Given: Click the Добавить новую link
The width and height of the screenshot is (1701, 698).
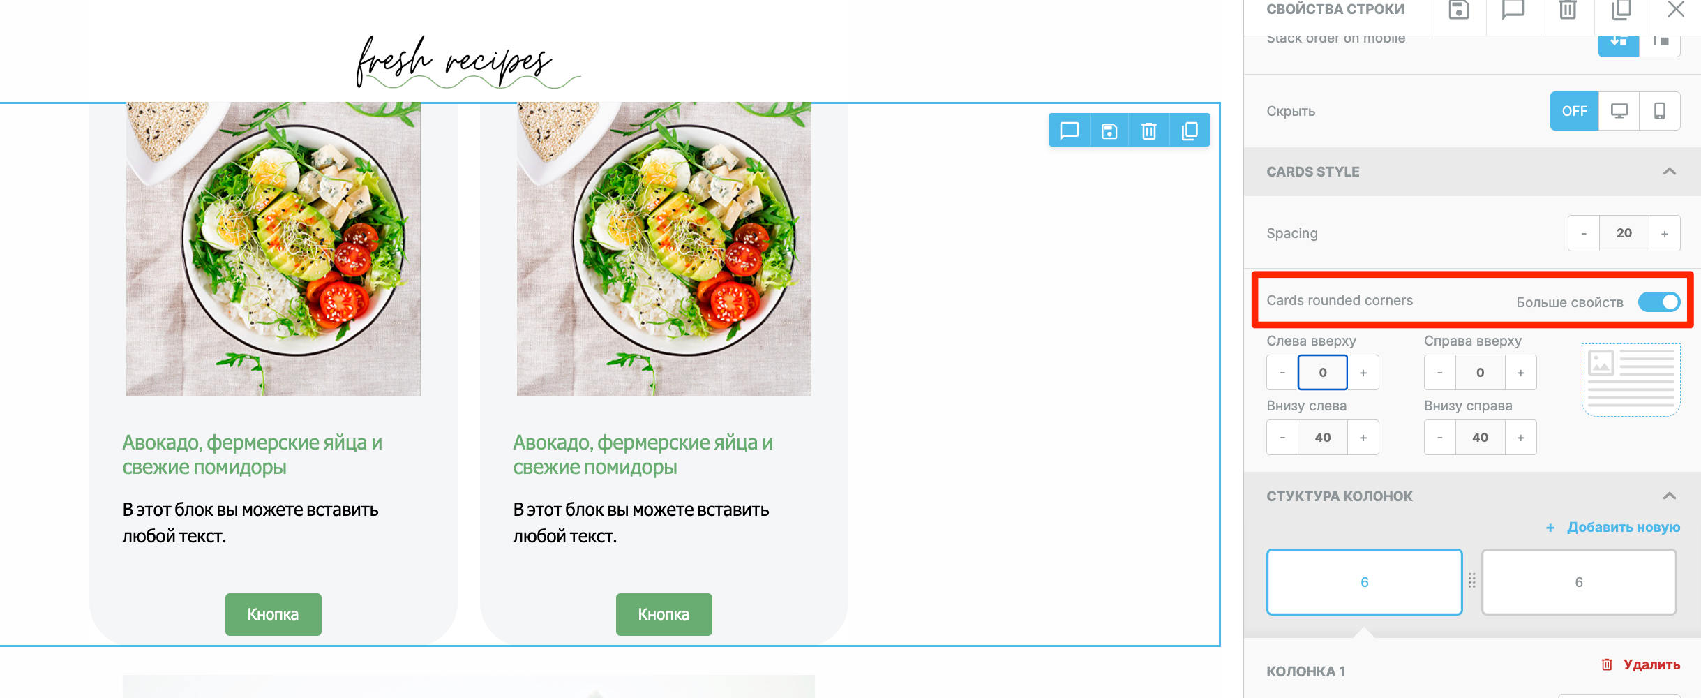Looking at the screenshot, I should click(x=1613, y=528).
